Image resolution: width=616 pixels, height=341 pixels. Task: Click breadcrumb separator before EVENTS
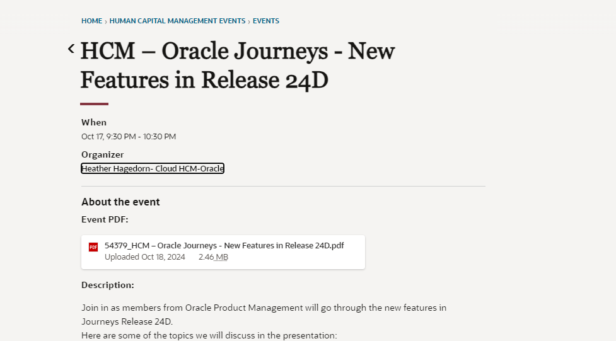click(249, 21)
